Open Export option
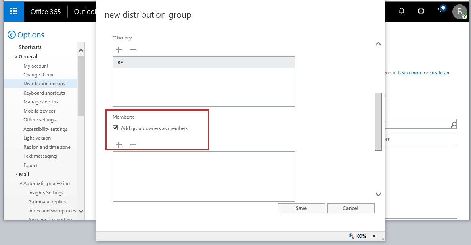The height and width of the screenshot is (245, 471). click(30, 165)
